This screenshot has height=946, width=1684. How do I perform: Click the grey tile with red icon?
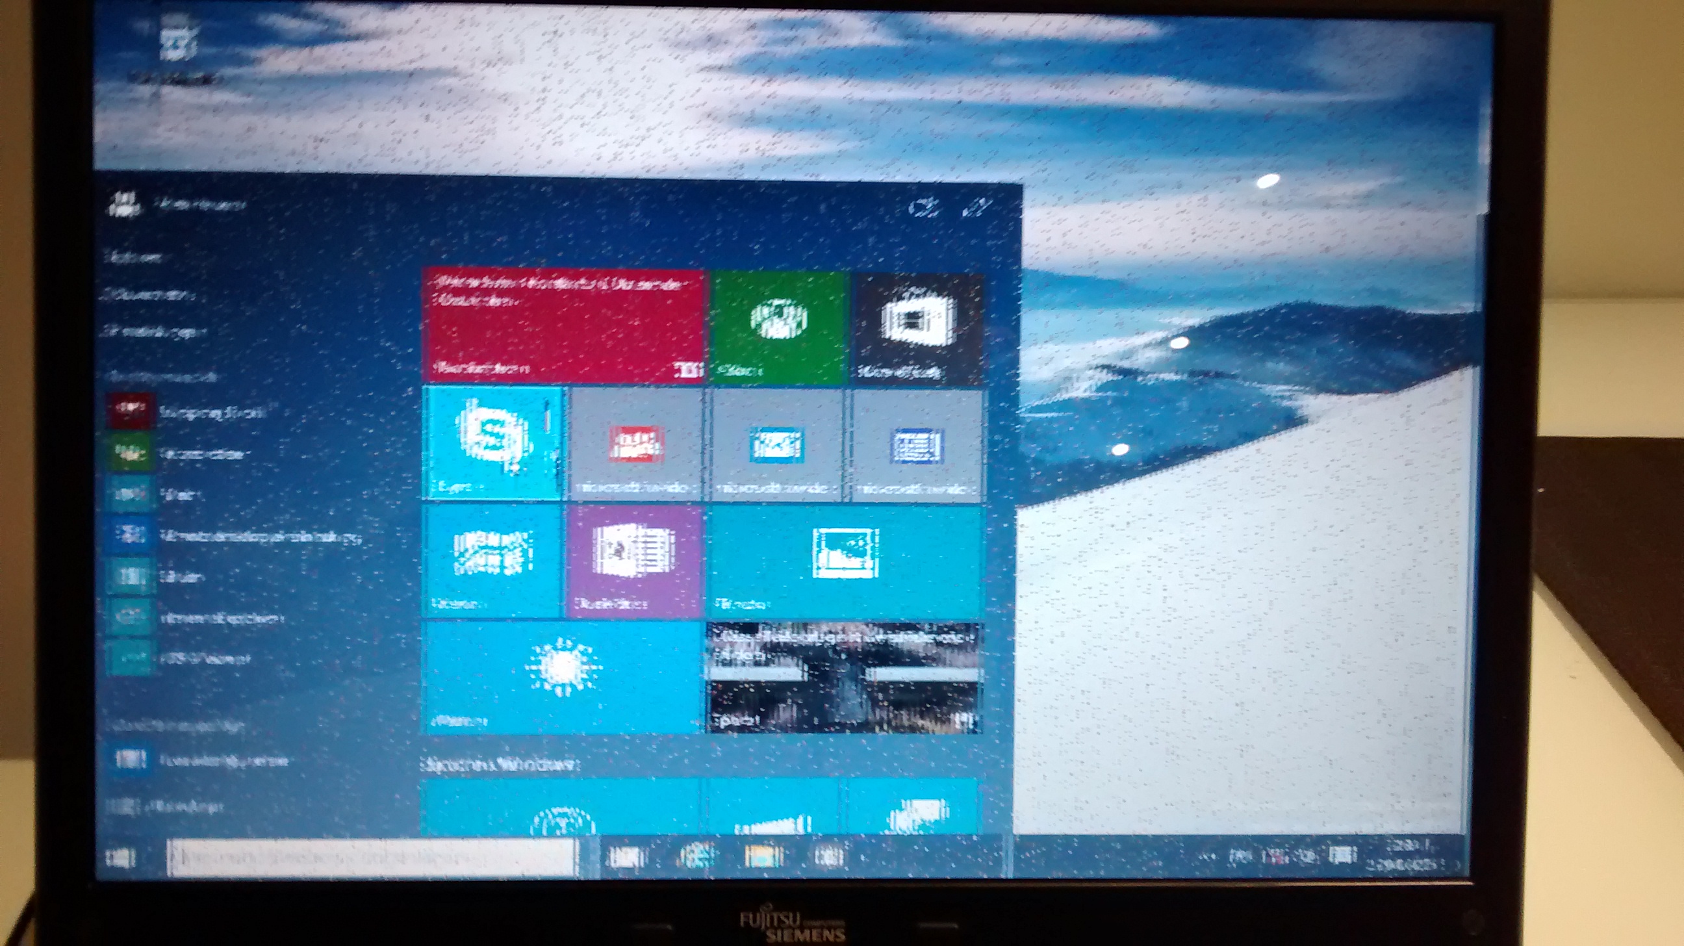pos(635,446)
